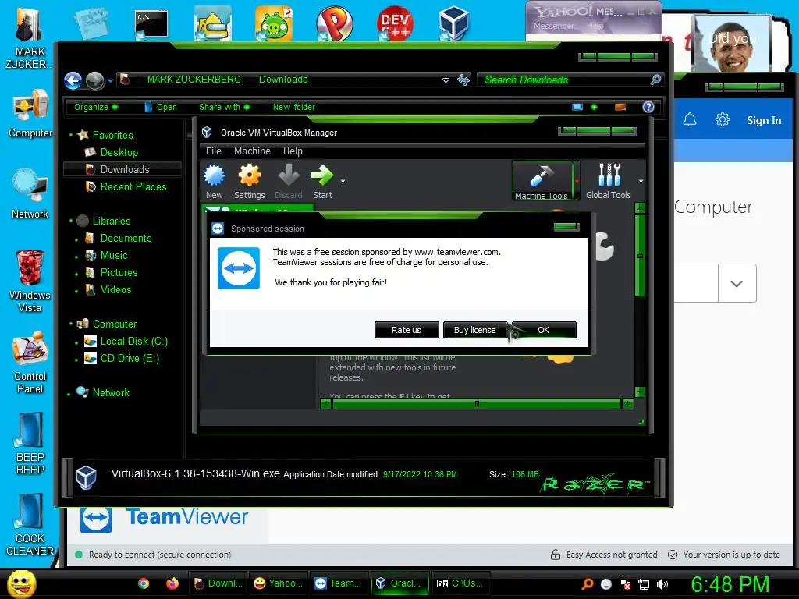Screen dimensions: 799x599
Task: Select Network in navigation pane
Action: [x=111, y=393]
